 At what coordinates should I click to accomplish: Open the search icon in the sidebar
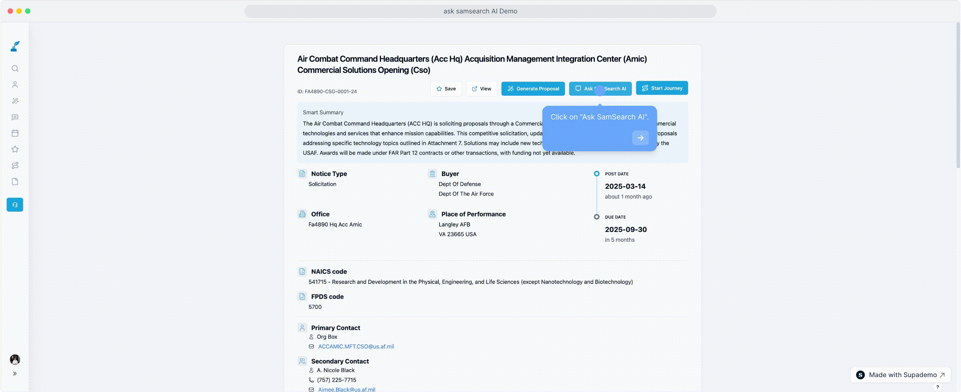(15, 68)
